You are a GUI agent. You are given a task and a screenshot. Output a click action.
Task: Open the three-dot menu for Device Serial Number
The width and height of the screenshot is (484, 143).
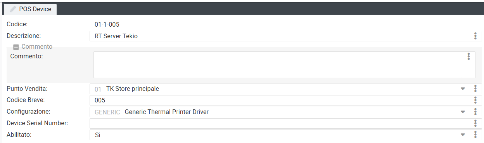[475, 123]
